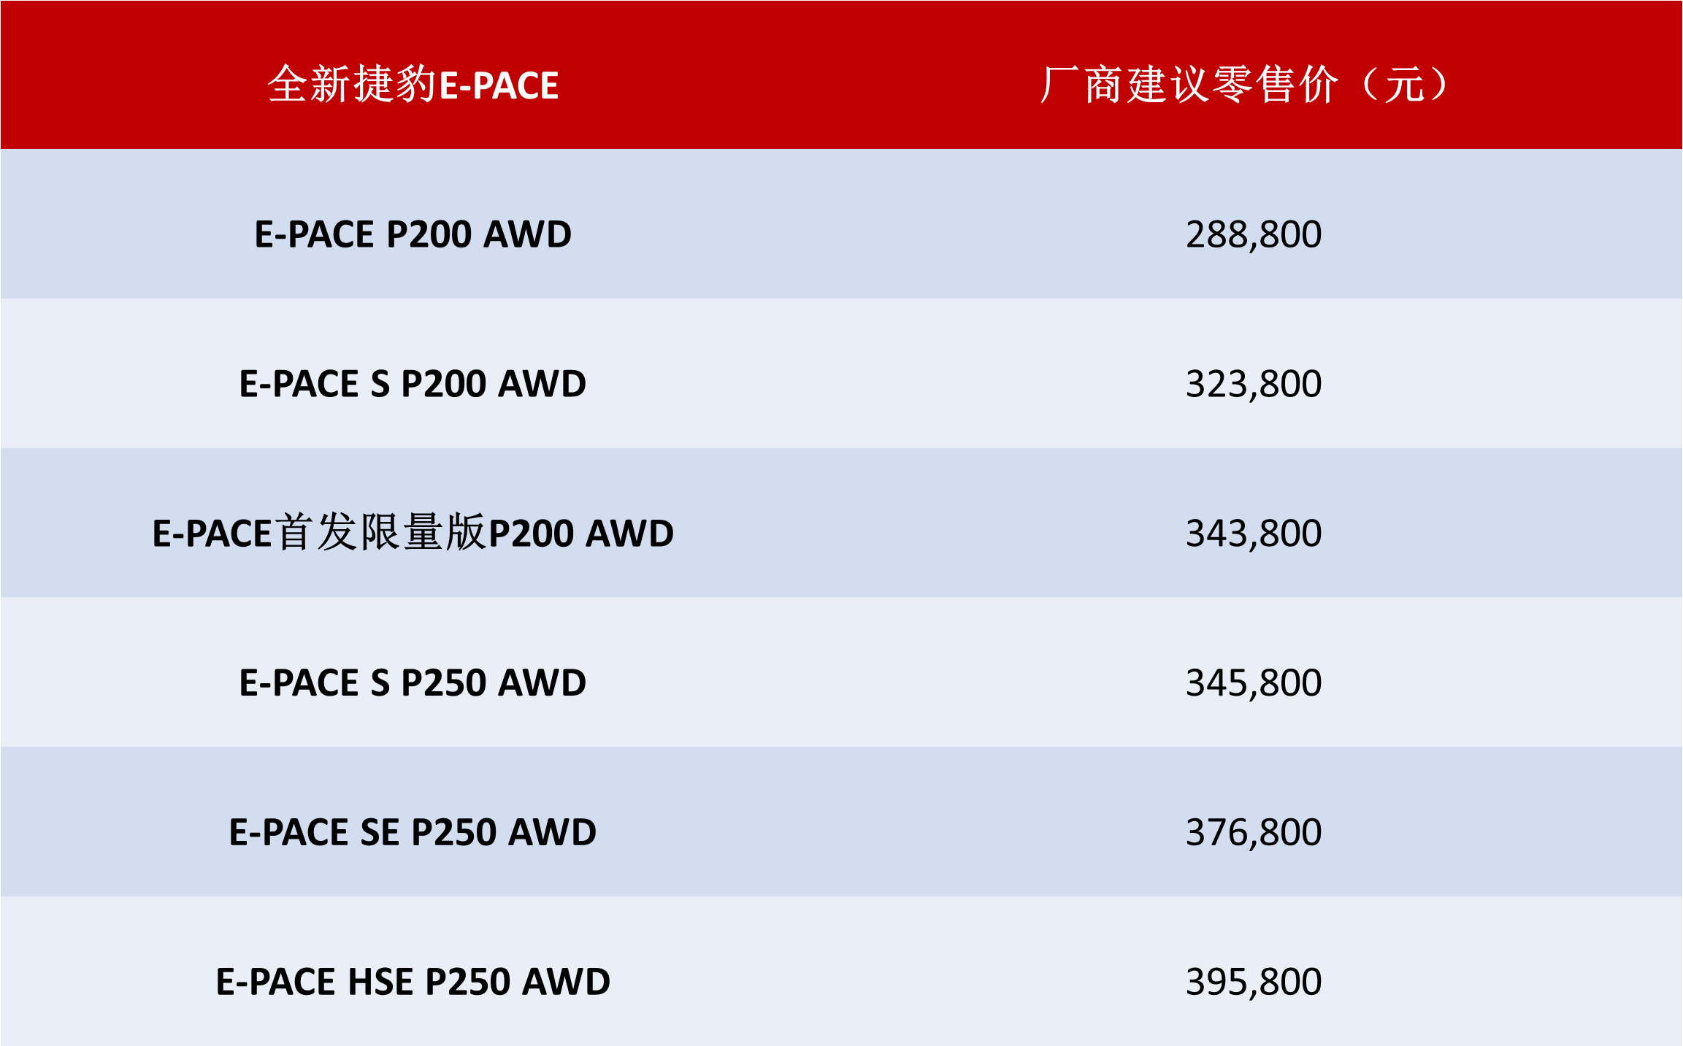Click the 323,800 price value
The image size is (1683, 1046).
coord(1253,384)
